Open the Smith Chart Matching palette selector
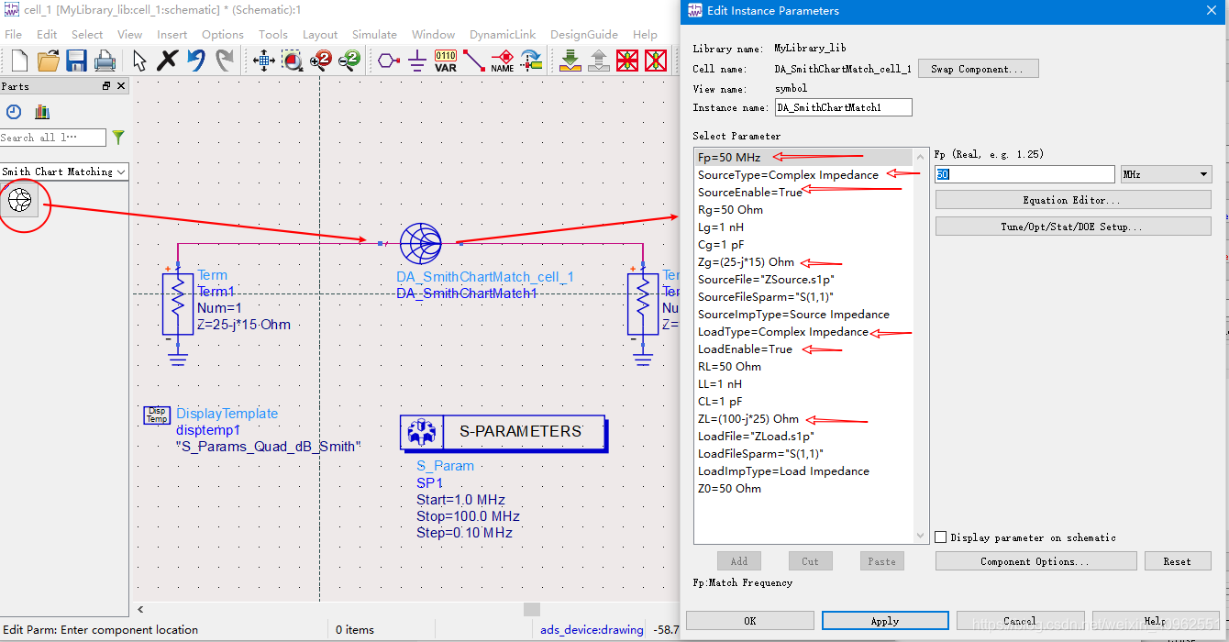 (64, 172)
